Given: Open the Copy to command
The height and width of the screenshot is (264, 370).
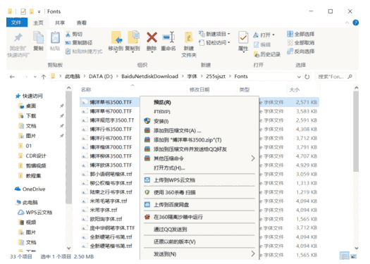Looking at the screenshot, I should [132, 42].
